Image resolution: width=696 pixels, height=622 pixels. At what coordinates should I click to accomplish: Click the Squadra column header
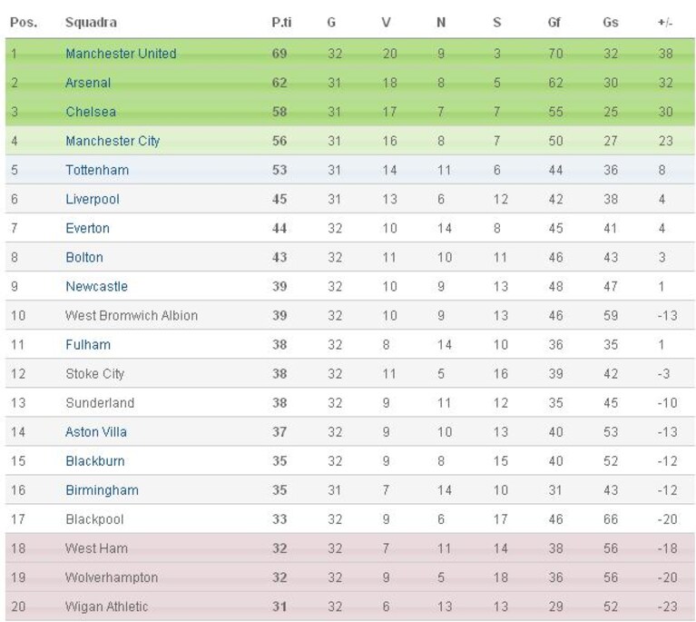point(91,22)
